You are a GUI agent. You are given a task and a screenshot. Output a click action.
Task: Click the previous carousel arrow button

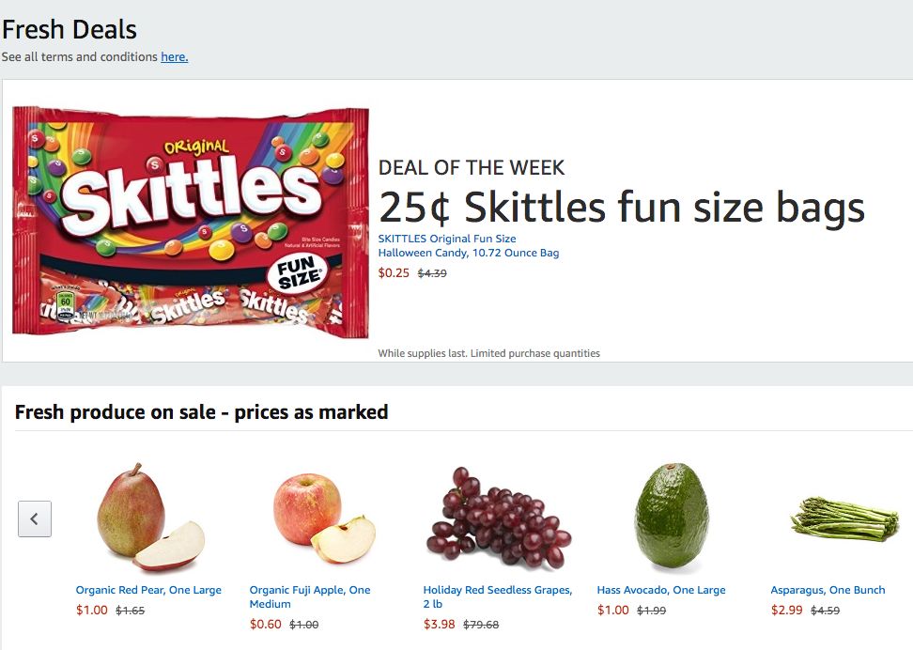(x=35, y=518)
